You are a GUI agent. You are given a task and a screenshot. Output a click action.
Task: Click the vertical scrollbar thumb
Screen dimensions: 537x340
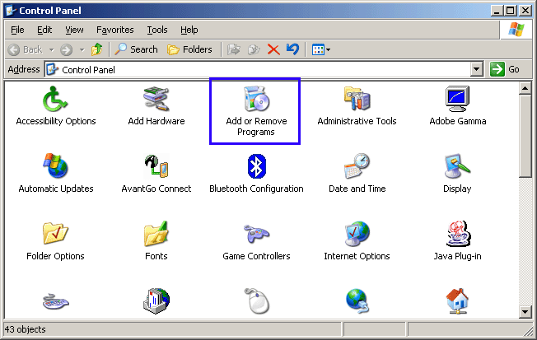click(525, 136)
